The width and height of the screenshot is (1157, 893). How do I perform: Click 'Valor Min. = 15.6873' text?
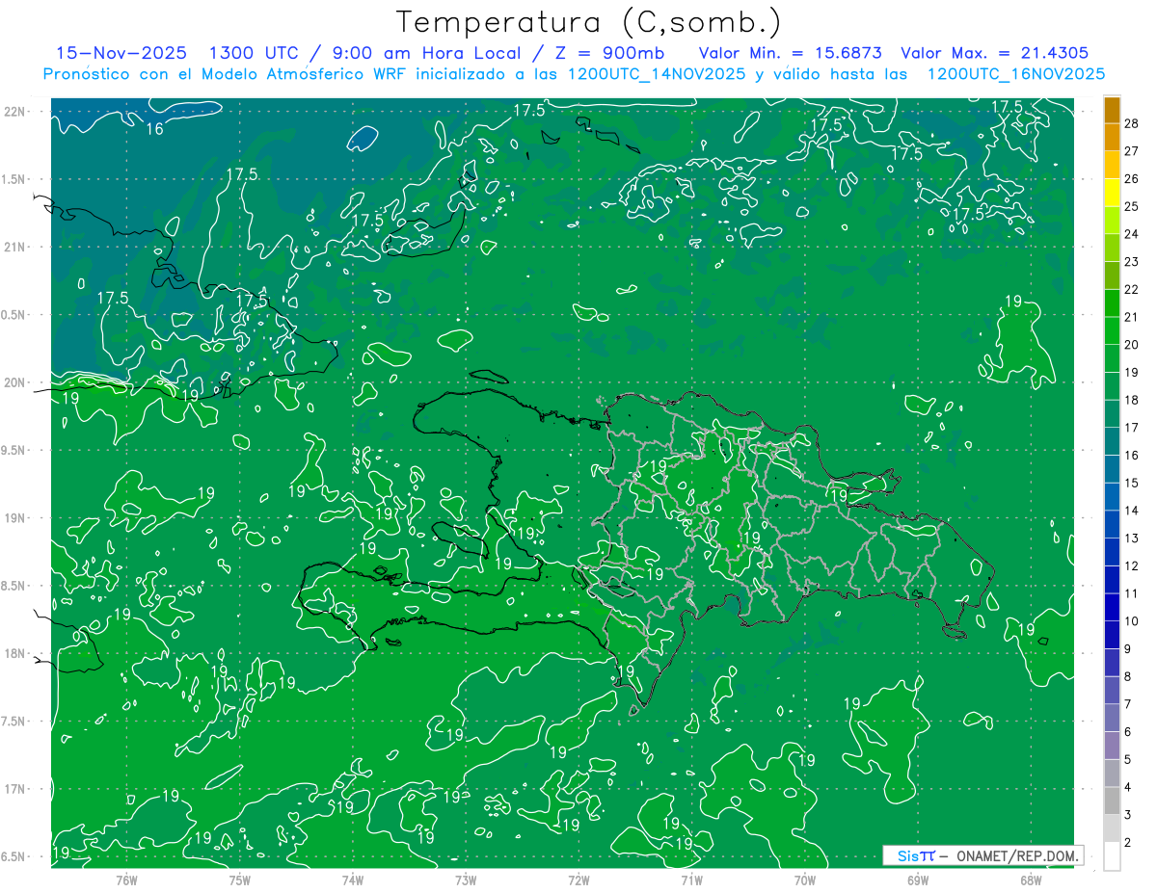(x=792, y=53)
